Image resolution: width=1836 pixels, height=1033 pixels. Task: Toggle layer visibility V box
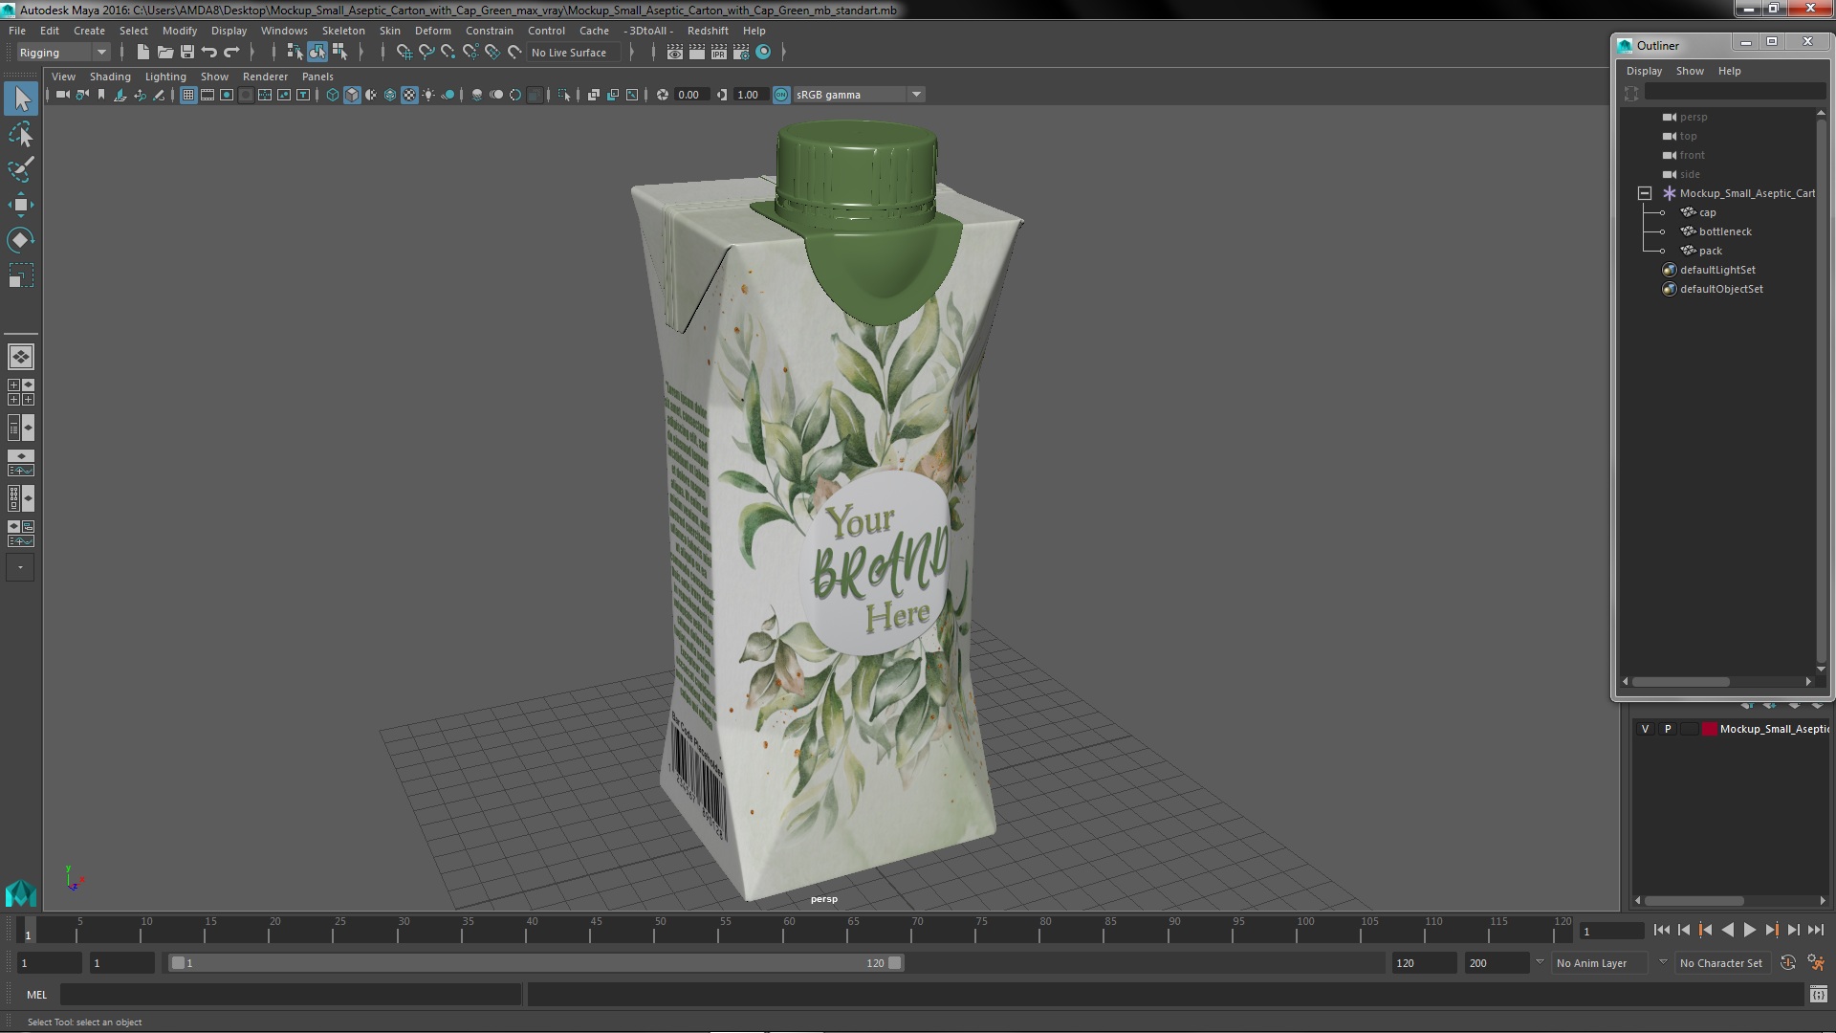point(1645,729)
